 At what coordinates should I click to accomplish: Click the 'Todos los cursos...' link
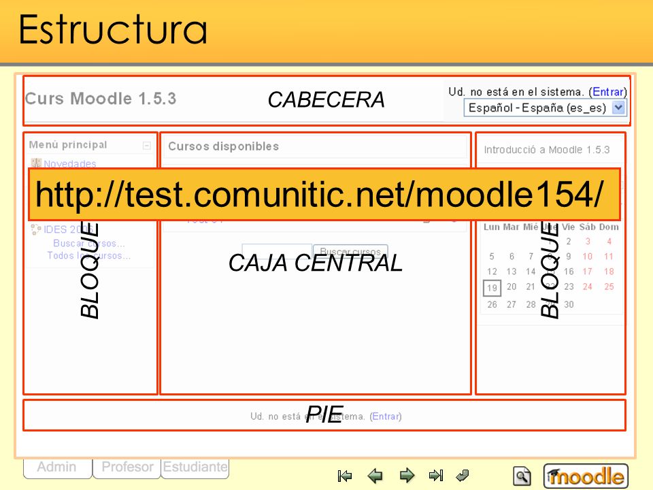[89, 255]
